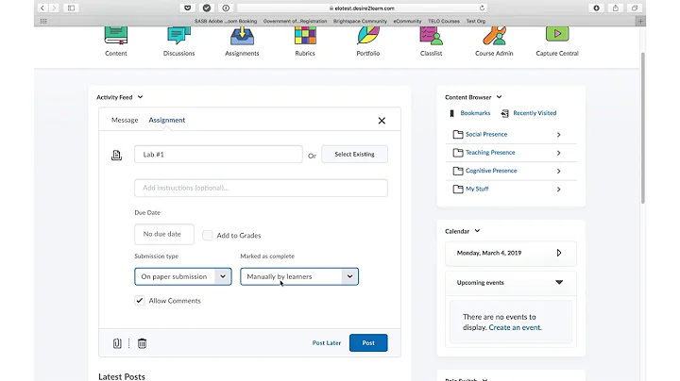Image resolution: width=680 pixels, height=381 pixels.
Task: Click the browser forward arrow
Action: [54, 8]
